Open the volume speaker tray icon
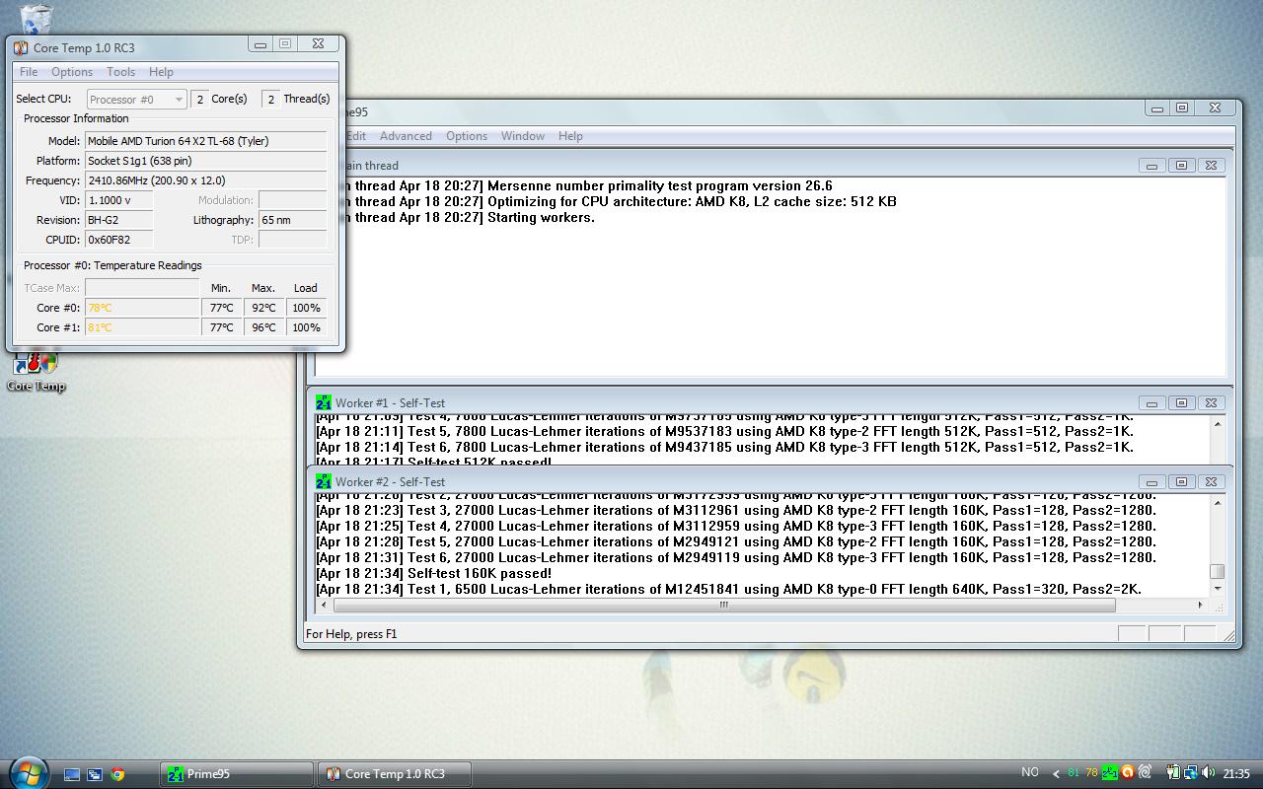The image size is (1263, 789). click(1209, 773)
